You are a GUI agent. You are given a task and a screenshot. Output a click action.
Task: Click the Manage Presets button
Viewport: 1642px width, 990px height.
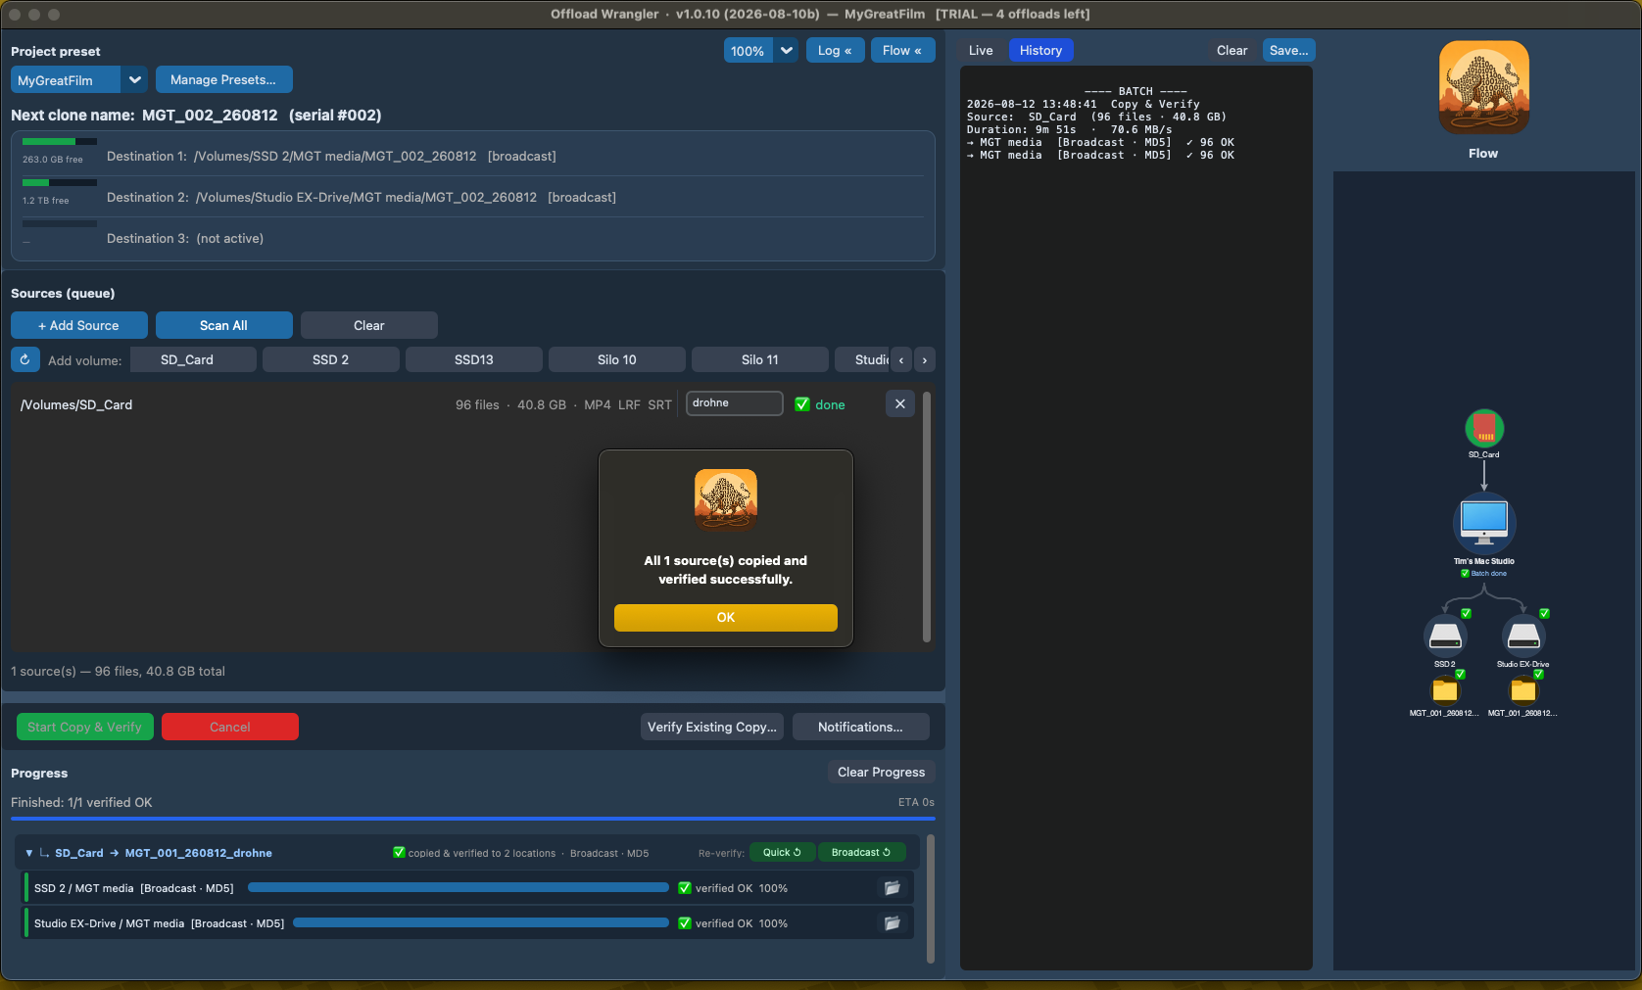click(x=223, y=79)
